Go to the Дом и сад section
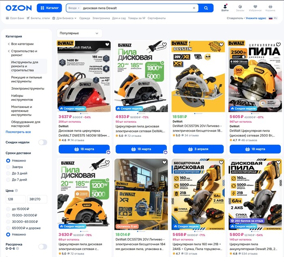Viewport: 284px width, 257px height. 119,18
